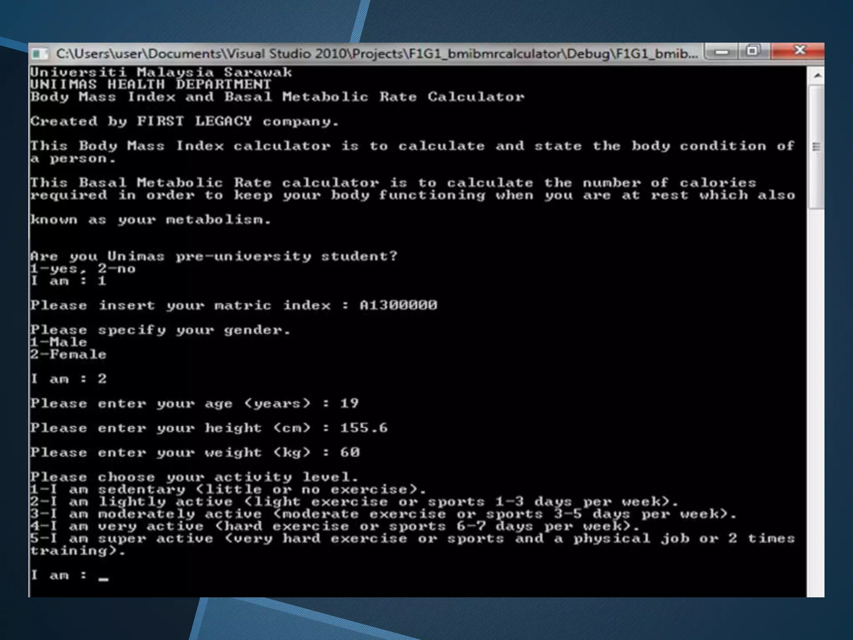Open the console window system menu icon
Screen dimensions: 853x640
click(40, 54)
